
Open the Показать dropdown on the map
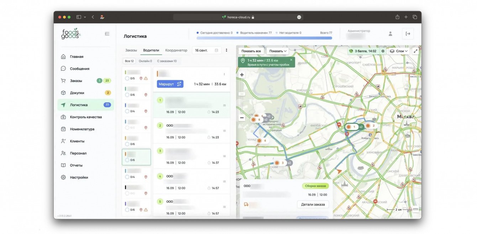[278, 51]
